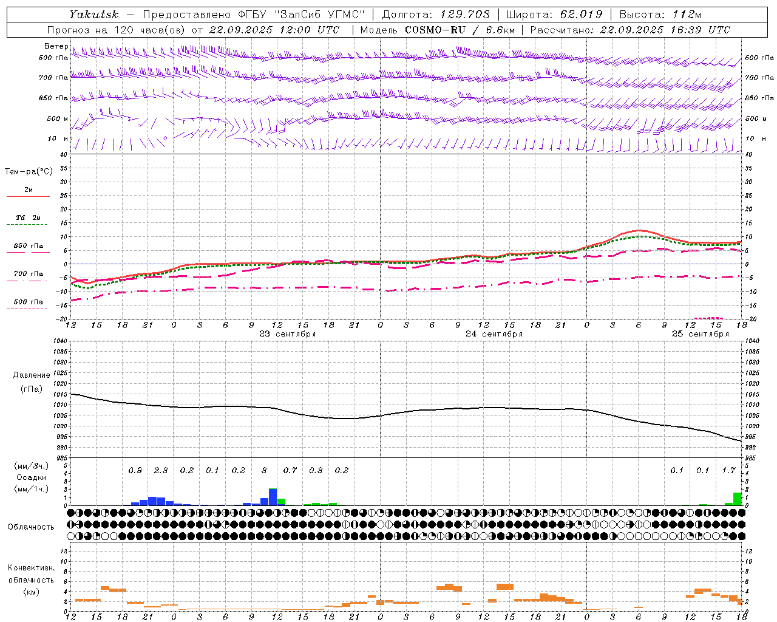Click the 24 сентября date label

point(494,334)
